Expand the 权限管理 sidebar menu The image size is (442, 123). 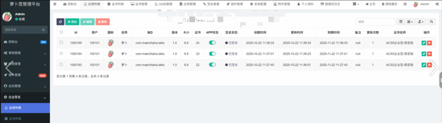point(25,64)
